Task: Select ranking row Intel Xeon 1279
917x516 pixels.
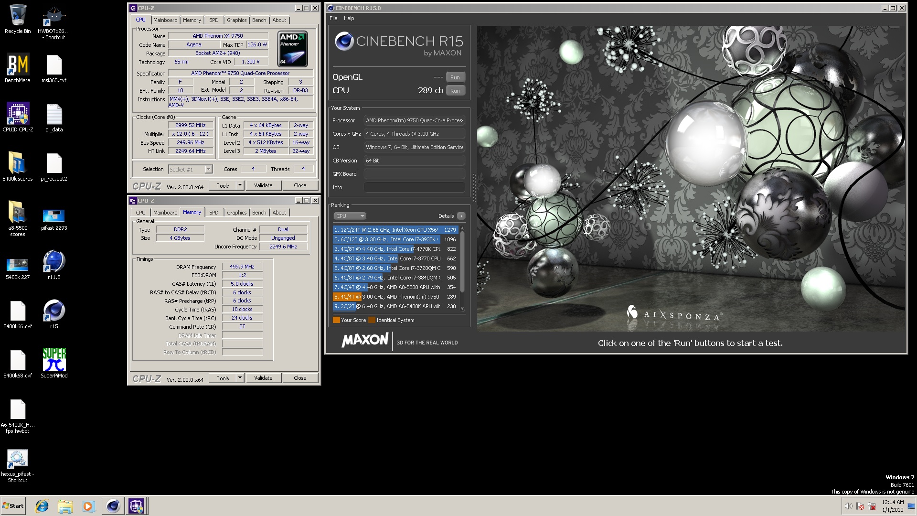Action: point(395,230)
